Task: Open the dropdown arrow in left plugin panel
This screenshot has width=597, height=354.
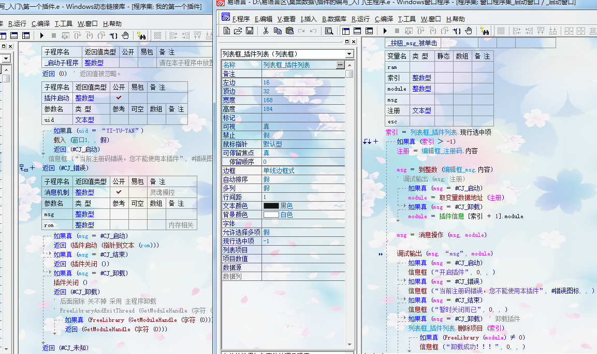Action: 6,58
